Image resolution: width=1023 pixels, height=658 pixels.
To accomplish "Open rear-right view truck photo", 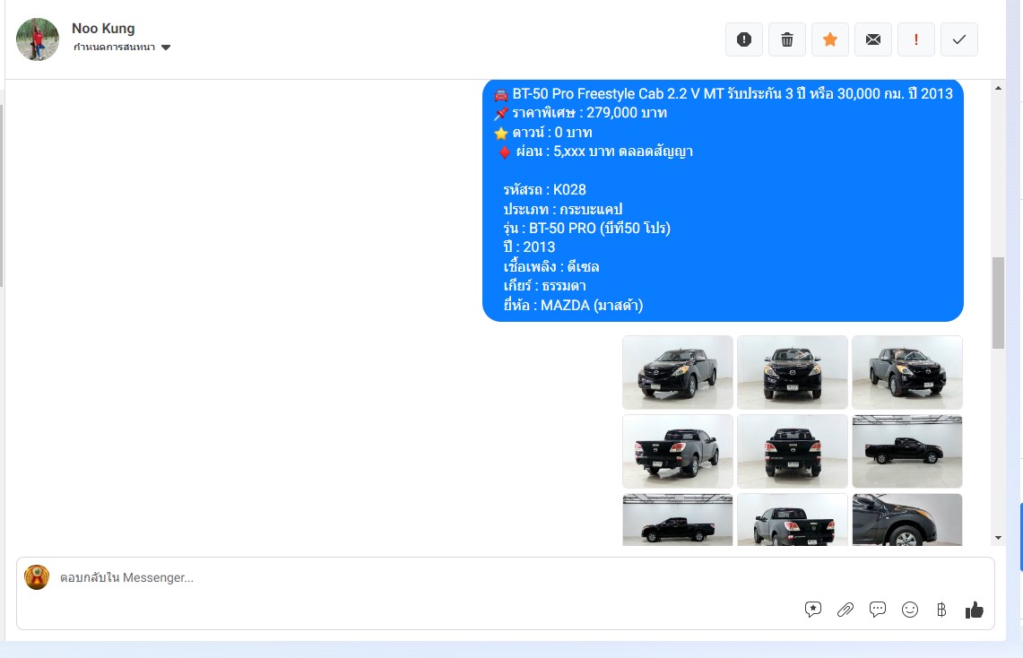I will (x=793, y=519).
